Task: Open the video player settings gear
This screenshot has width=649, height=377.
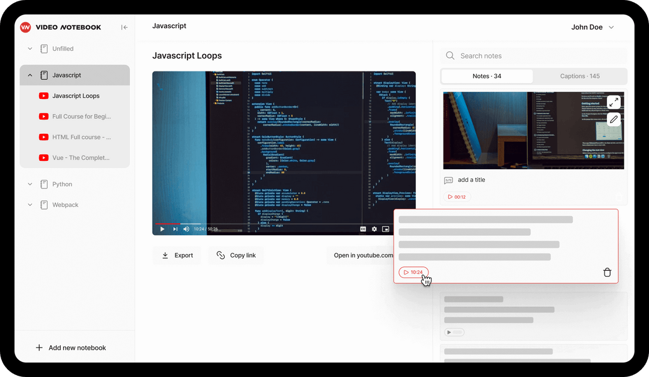Action: click(374, 229)
